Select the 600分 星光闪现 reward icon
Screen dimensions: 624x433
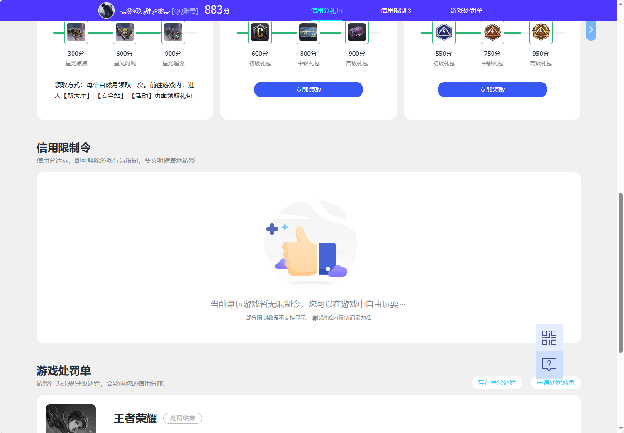click(x=125, y=32)
